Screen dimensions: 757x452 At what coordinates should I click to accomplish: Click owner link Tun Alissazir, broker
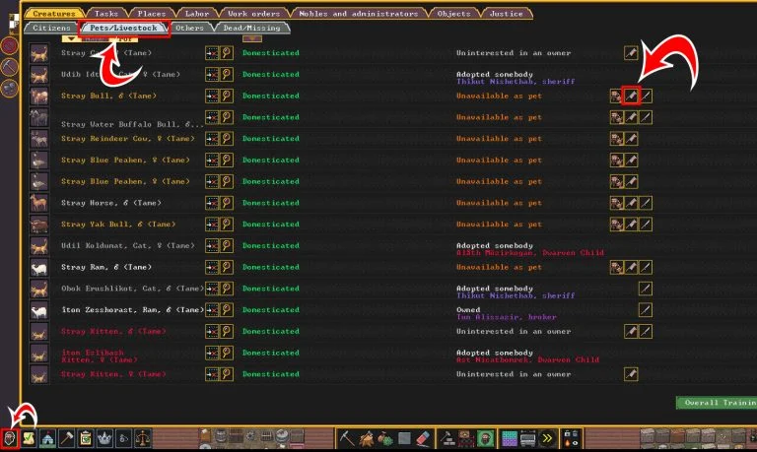[x=506, y=317]
